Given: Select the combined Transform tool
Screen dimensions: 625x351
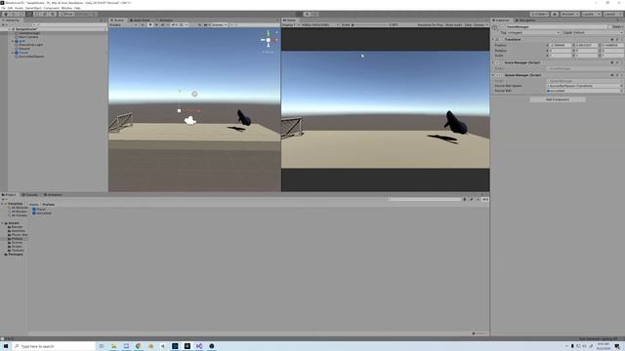Looking at the screenshot, I should pyautogui.click(x=45, y=14).
